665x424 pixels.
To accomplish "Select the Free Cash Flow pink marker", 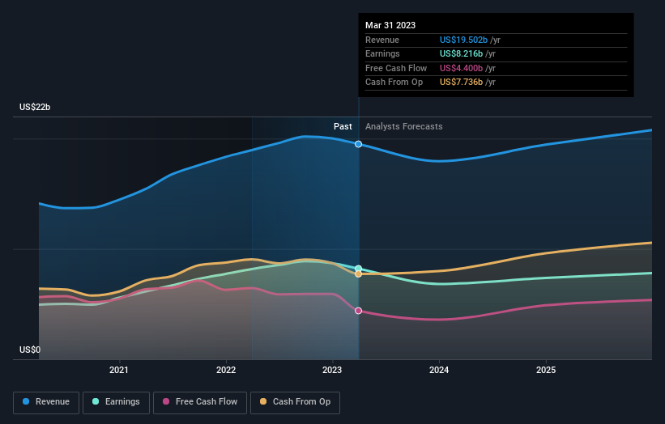I will click(358, 311).
